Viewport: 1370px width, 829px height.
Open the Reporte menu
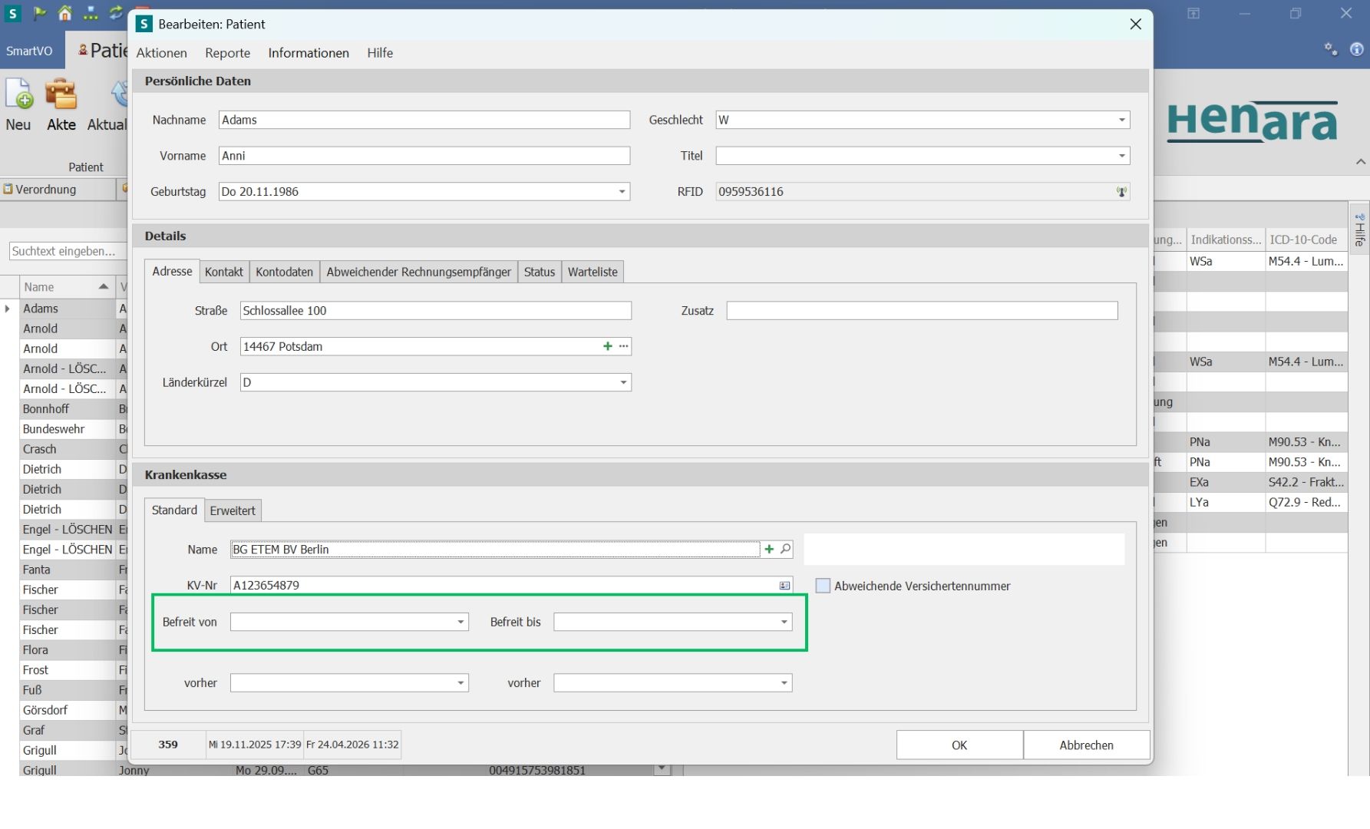coord(228,53)
